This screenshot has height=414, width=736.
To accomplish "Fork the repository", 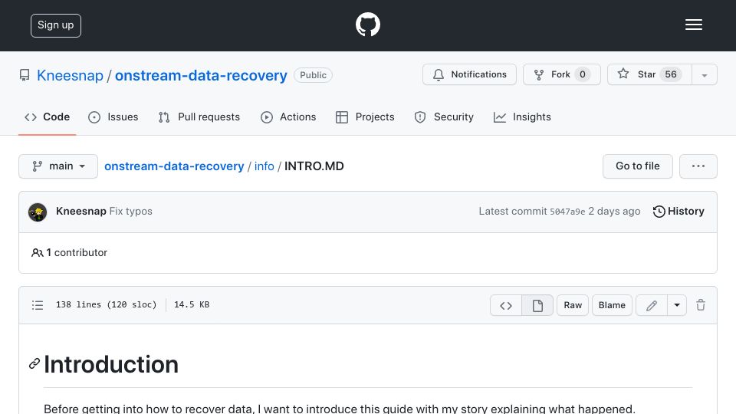I will pyautogui.click(x=561, y=74).
